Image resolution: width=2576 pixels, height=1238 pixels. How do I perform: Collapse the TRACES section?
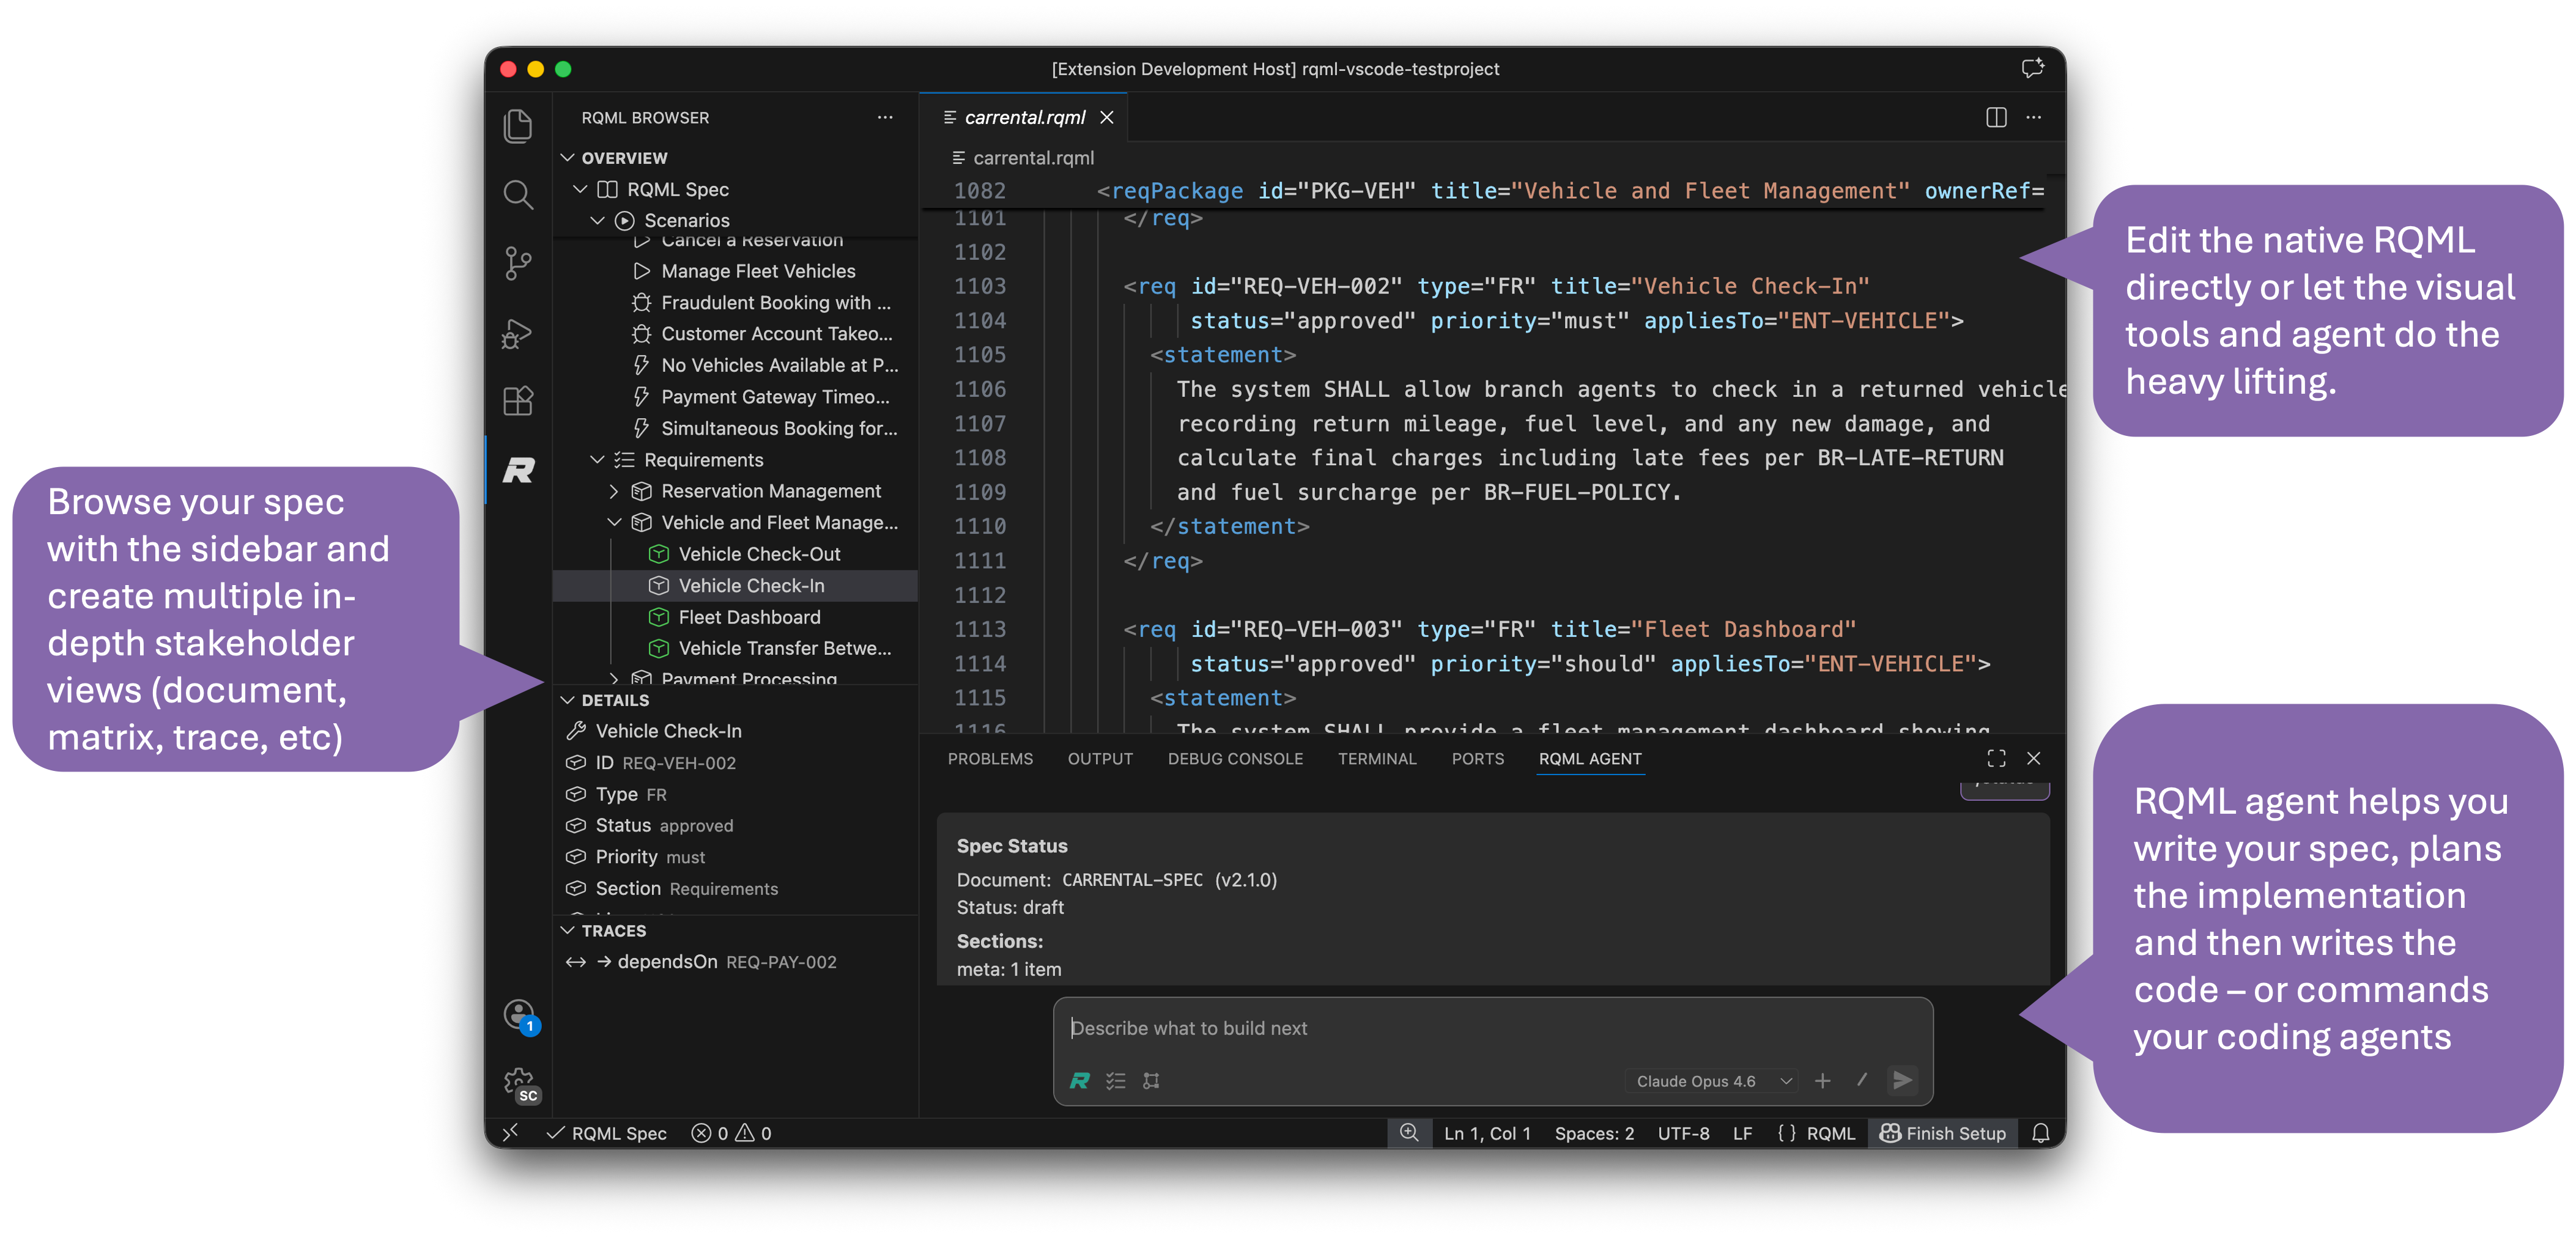pos(567,930)
